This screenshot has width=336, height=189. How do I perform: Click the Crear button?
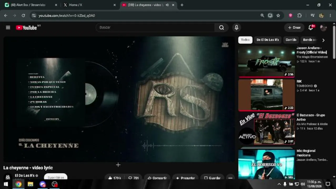[294, 28]
